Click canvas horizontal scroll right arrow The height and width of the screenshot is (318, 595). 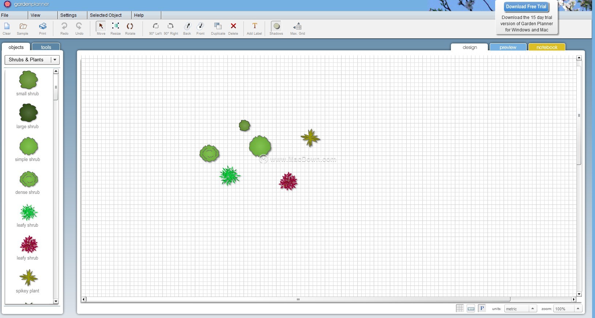tap(574, 299)
